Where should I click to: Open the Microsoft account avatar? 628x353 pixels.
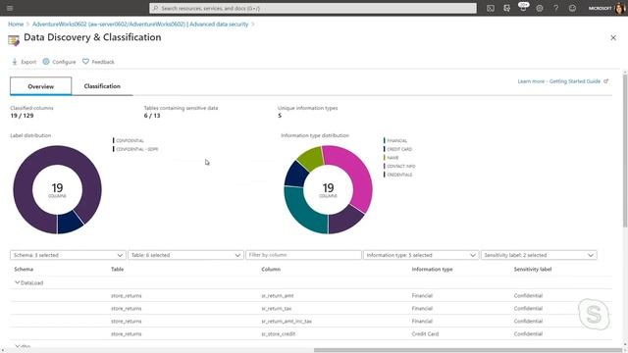point(619,8)
